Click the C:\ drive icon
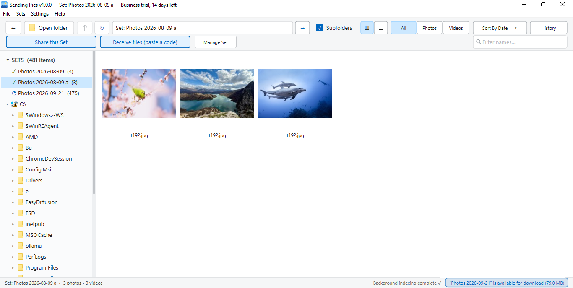Screen dimensions: 573x288 tap(14, 104)
